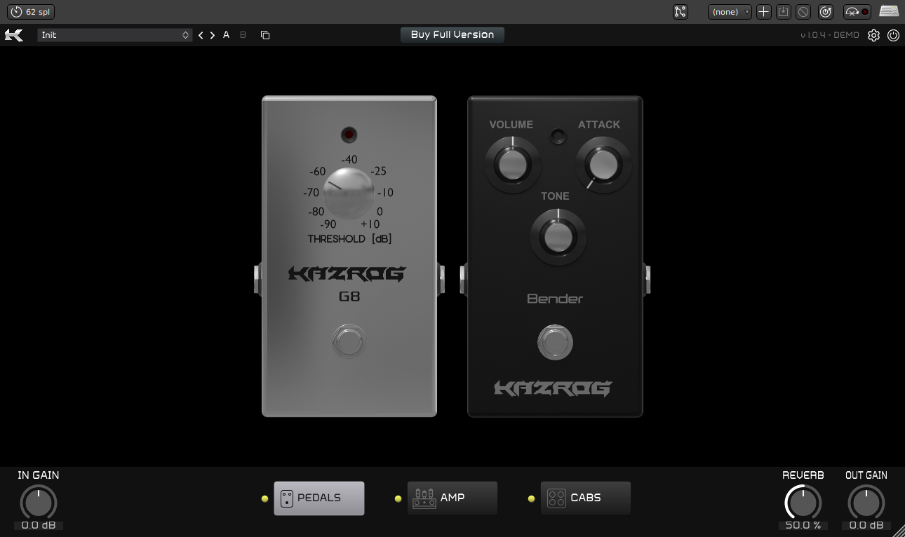The image size is (905, 537).
Task: Open the Init preset dropdown
Action: tap(115, 35)
